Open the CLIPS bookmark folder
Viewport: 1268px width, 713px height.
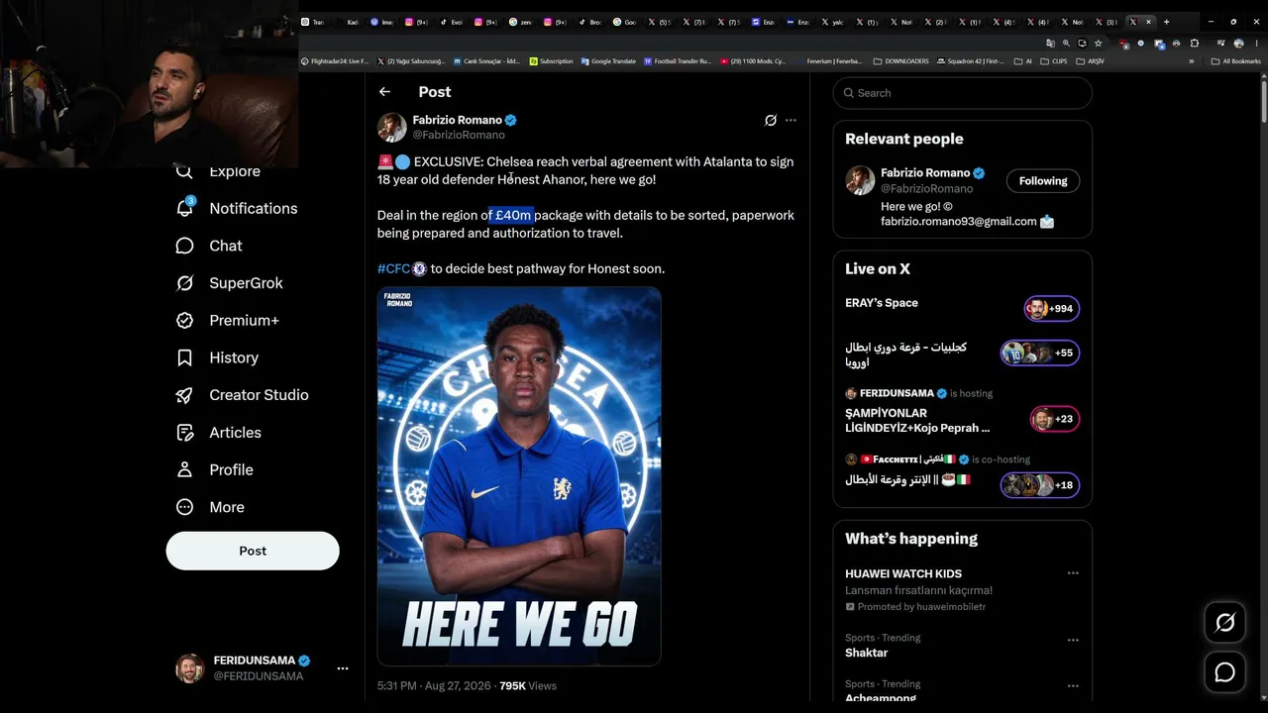pos(1056,61)
